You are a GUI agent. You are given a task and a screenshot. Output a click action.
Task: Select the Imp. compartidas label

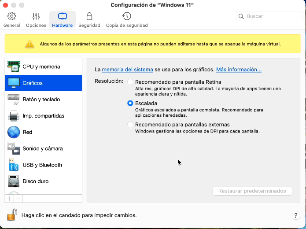coord(43,116)
